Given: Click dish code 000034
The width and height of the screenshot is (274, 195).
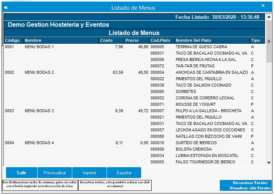Looking at the screenshot, I should pyautogui.click(x=157, y=155).
